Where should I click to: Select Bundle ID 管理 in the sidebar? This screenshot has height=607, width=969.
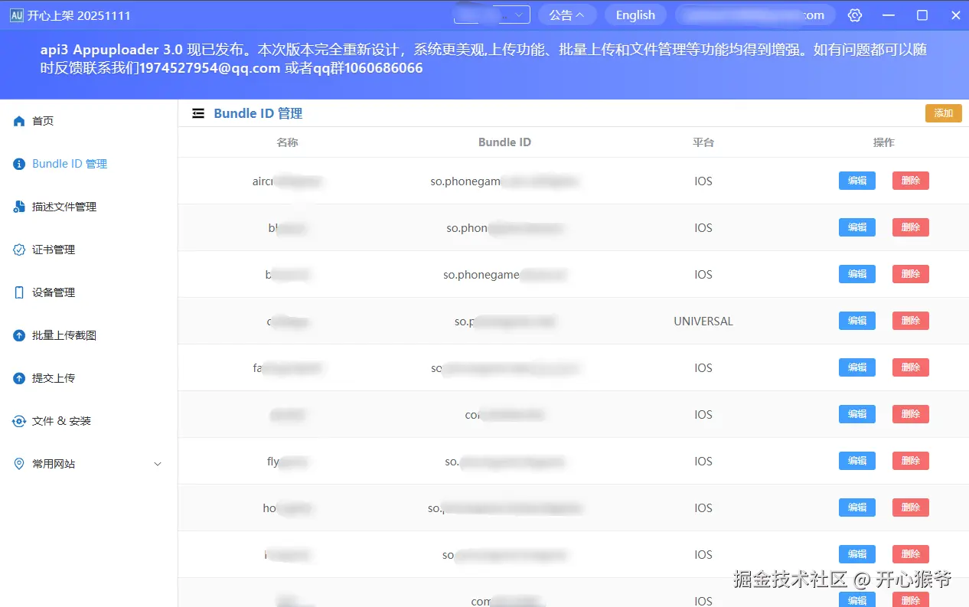click(x=89, y=164)
